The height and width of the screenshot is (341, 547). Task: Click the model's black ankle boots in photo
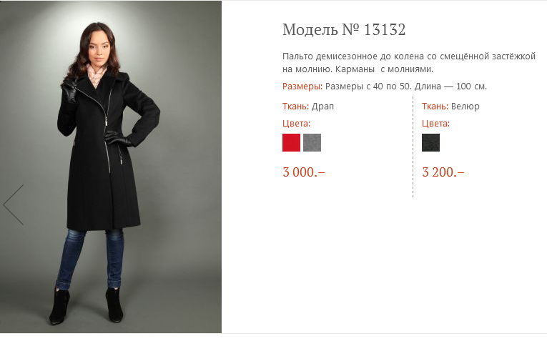[x=87, y=306]
